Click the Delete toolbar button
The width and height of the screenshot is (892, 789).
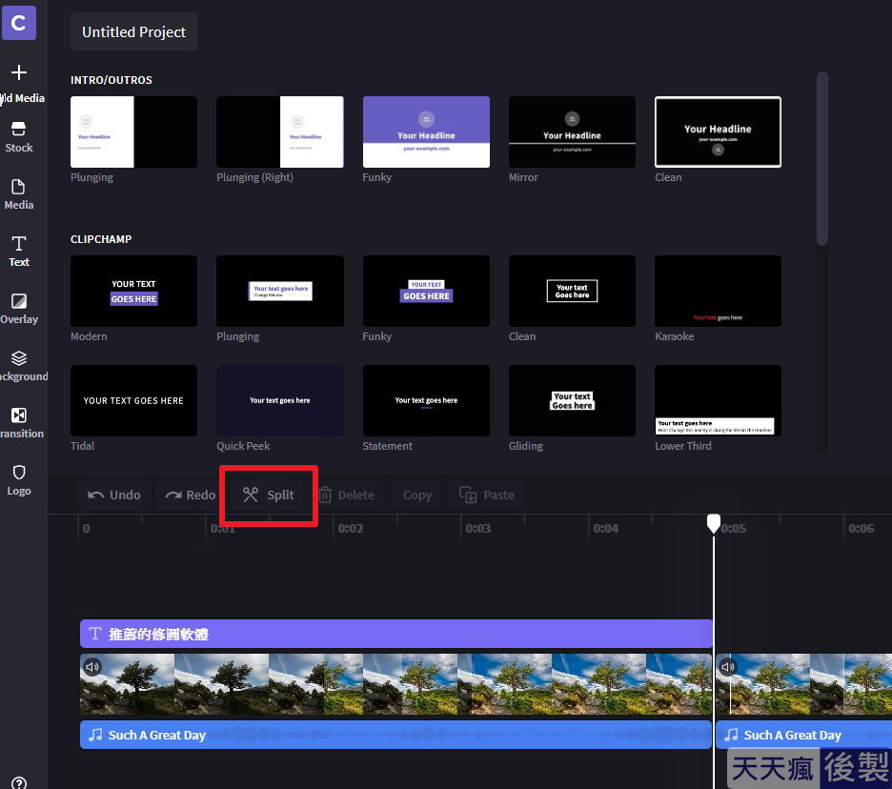coord(347,495)
